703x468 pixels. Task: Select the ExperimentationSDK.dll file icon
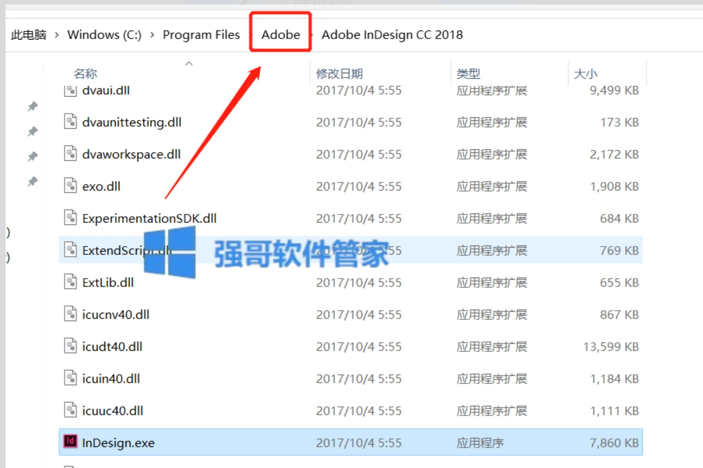[71, 218]
